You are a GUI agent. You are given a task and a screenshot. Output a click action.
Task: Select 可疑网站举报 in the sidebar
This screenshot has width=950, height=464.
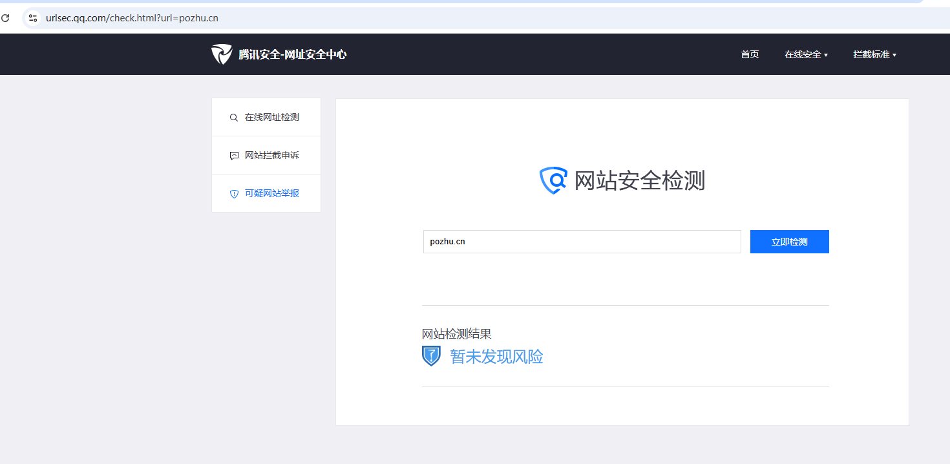[266, 194]
